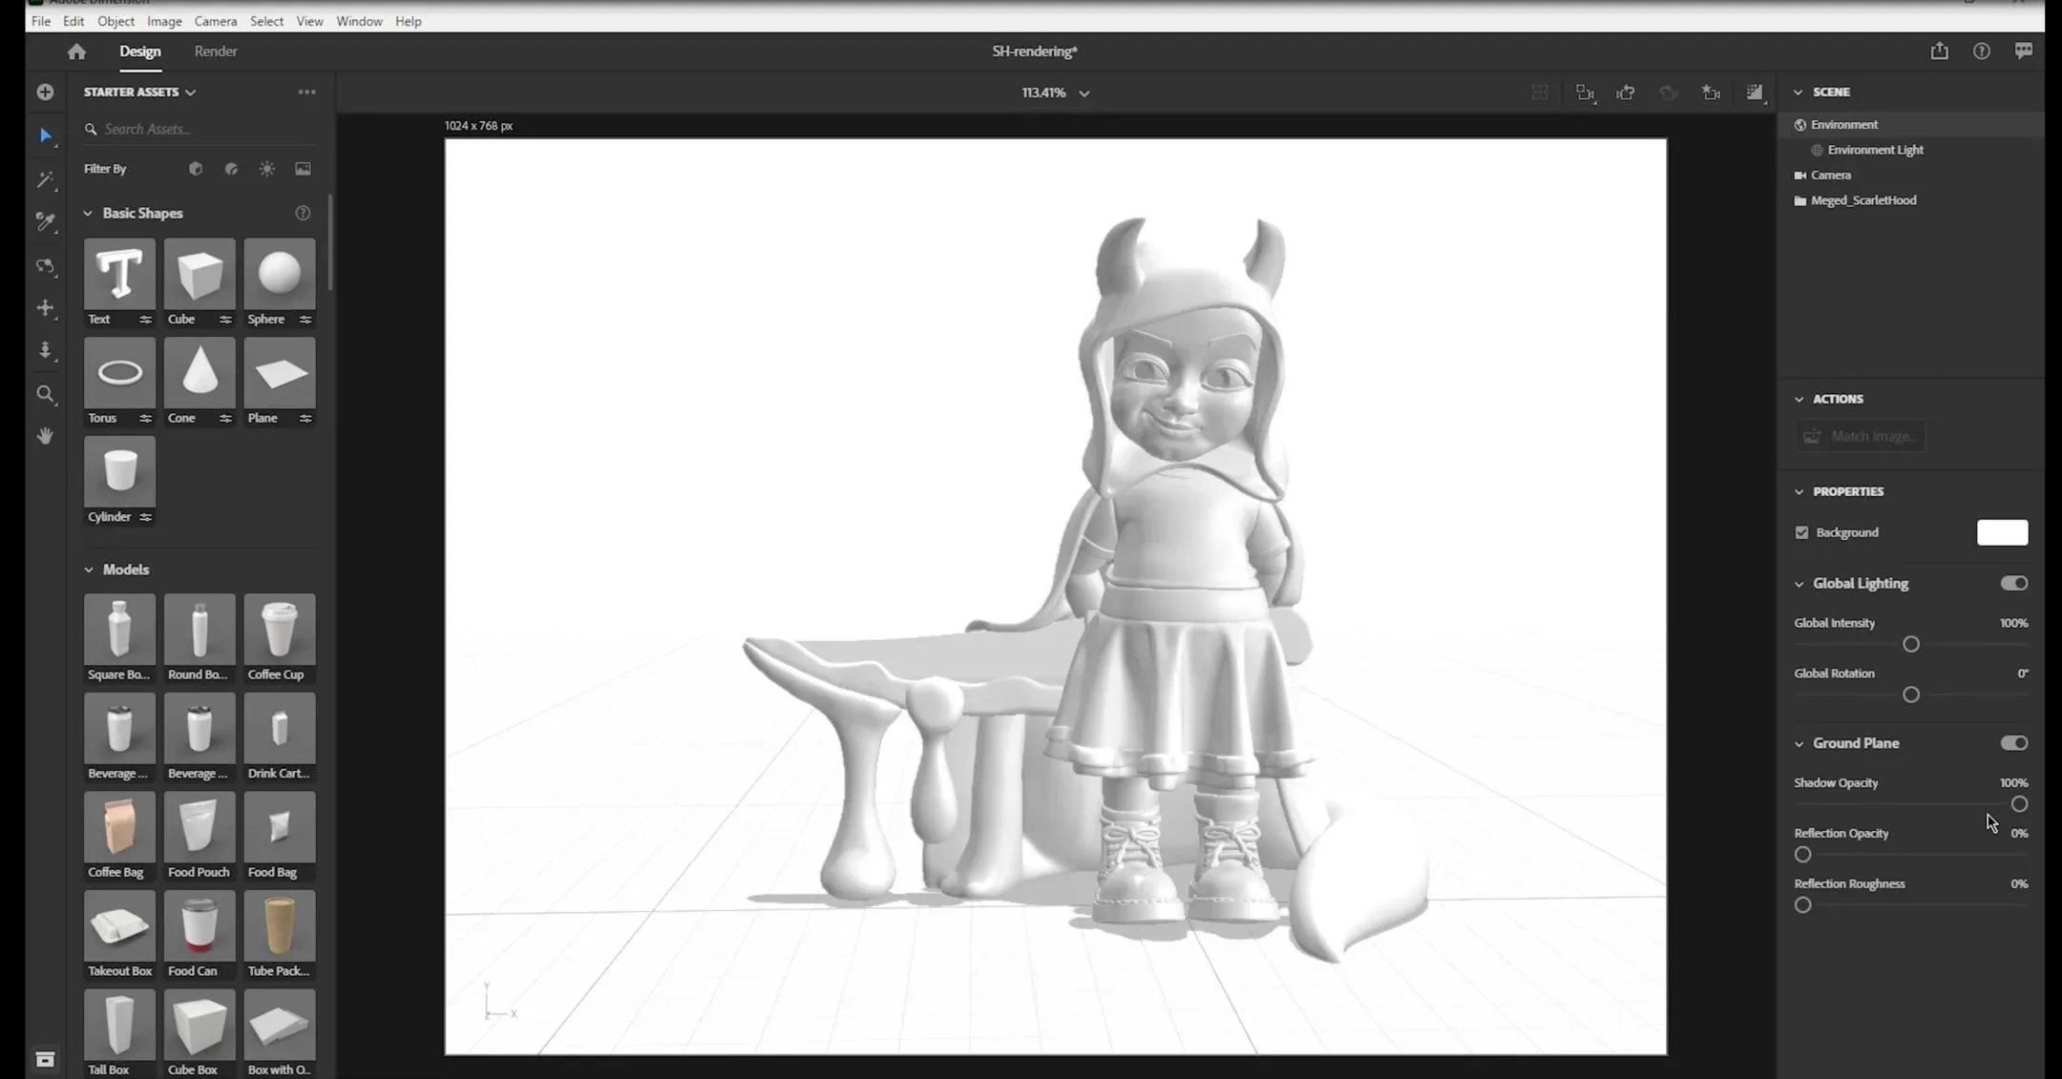
Task: Uncheck the Background checkbox
Action: tap(1801, 532)
